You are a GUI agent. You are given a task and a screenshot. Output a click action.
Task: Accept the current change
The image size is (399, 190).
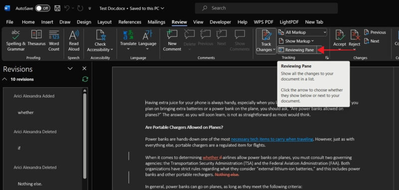(x=340, y=38)
